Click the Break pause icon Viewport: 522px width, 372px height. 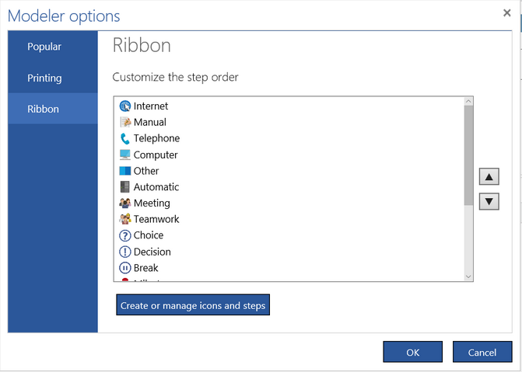tap(125, 268)
